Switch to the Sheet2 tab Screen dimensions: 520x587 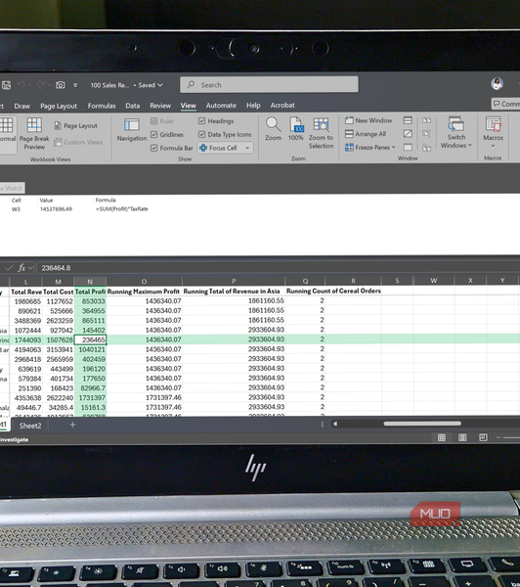pos(30,426)
